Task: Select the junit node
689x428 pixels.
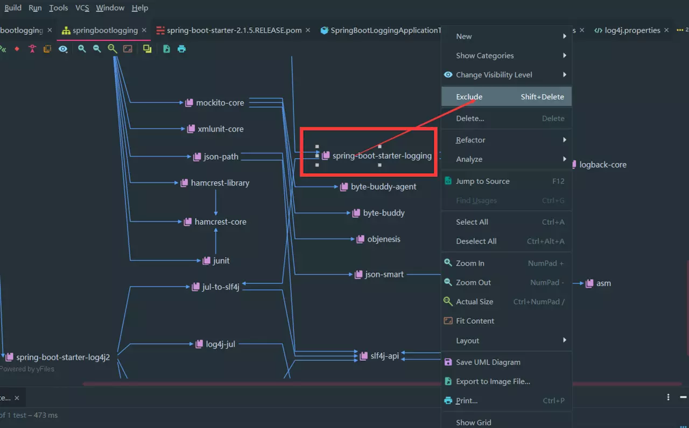Action: (216, 260)
